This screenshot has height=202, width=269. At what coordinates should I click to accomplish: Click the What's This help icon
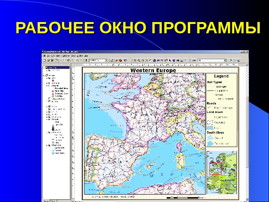(x=125, y=60)
